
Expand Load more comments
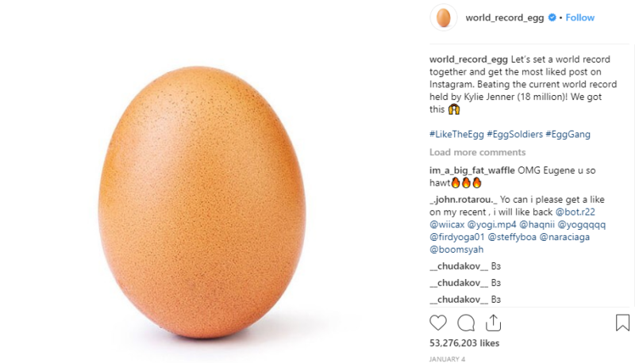478,152
